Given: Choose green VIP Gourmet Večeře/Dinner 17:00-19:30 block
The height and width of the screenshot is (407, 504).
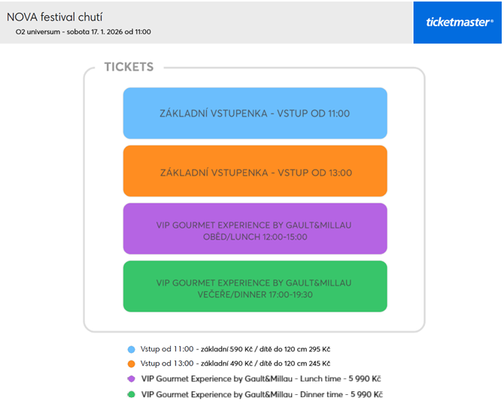Looking at the screenshot, I should pos(255,286).
